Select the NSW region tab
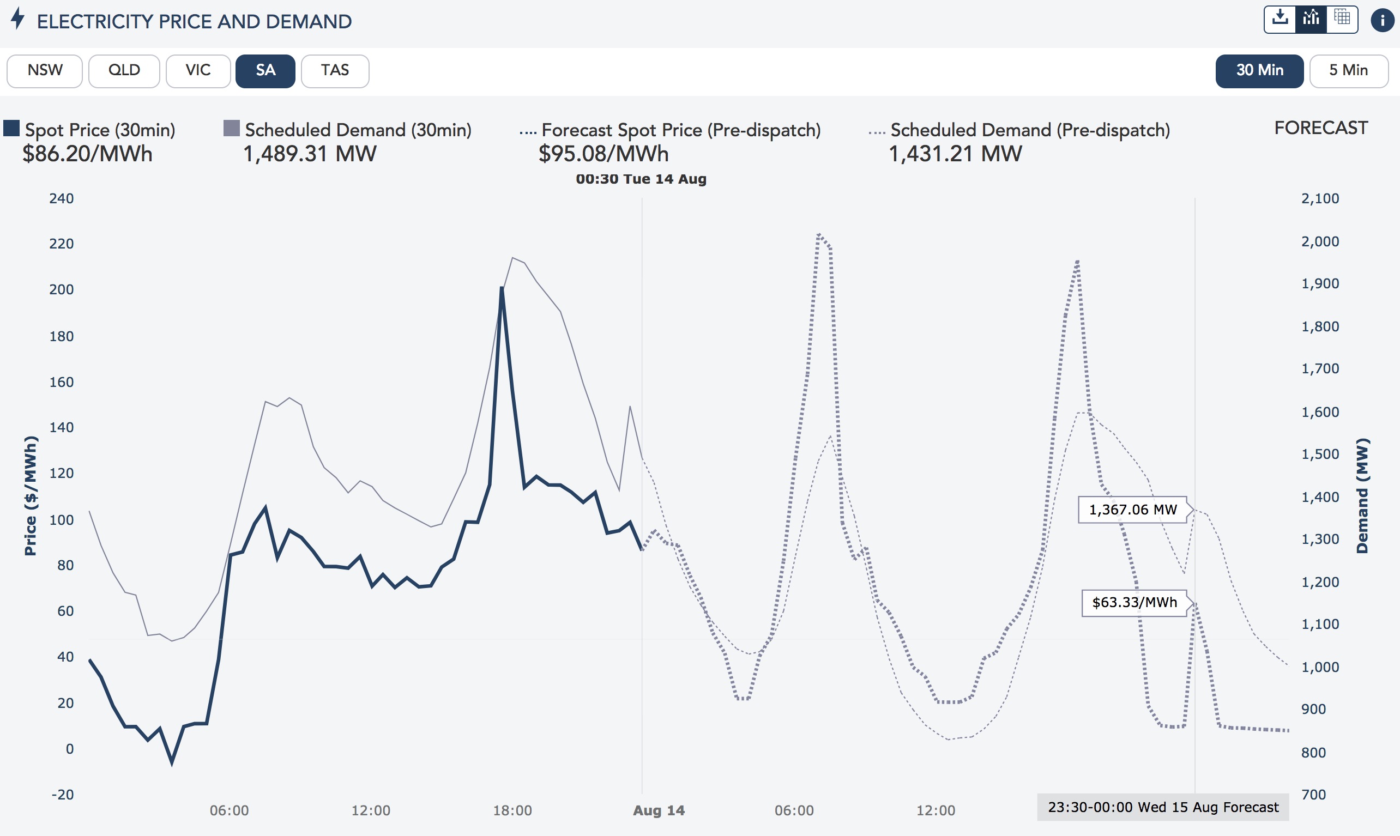The width and height of the screenshot is (1400, 836). coord(45,70)
